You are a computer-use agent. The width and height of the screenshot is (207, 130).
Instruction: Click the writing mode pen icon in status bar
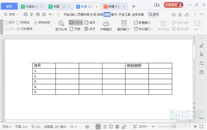click(x=124, y=127)
